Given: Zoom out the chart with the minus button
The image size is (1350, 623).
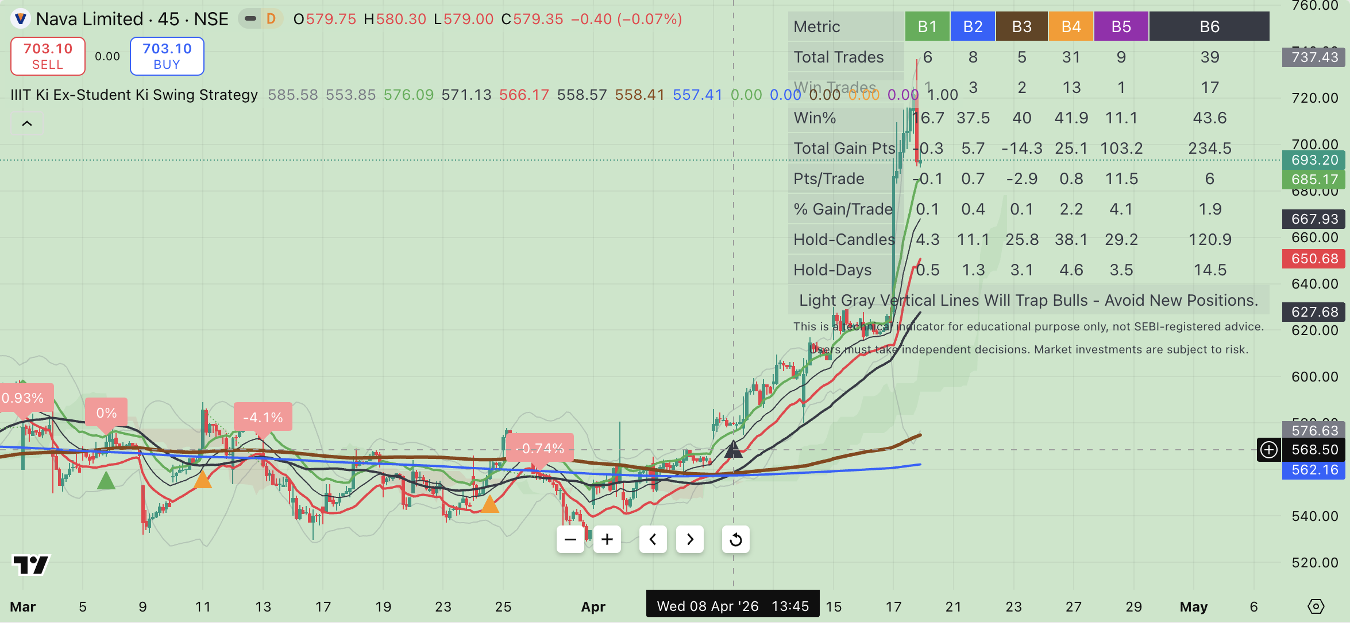Looking at the screenshot, I should click(570, 539).
